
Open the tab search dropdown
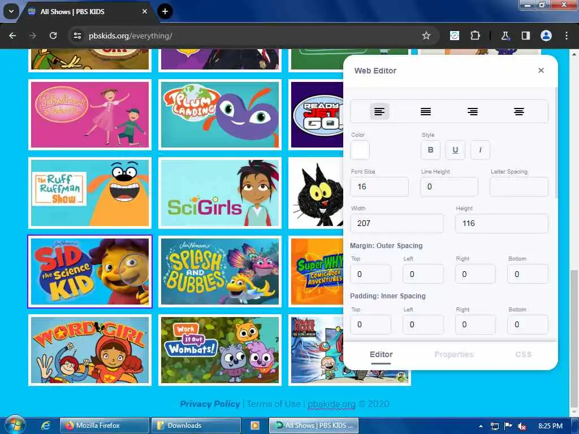(11, 11)
